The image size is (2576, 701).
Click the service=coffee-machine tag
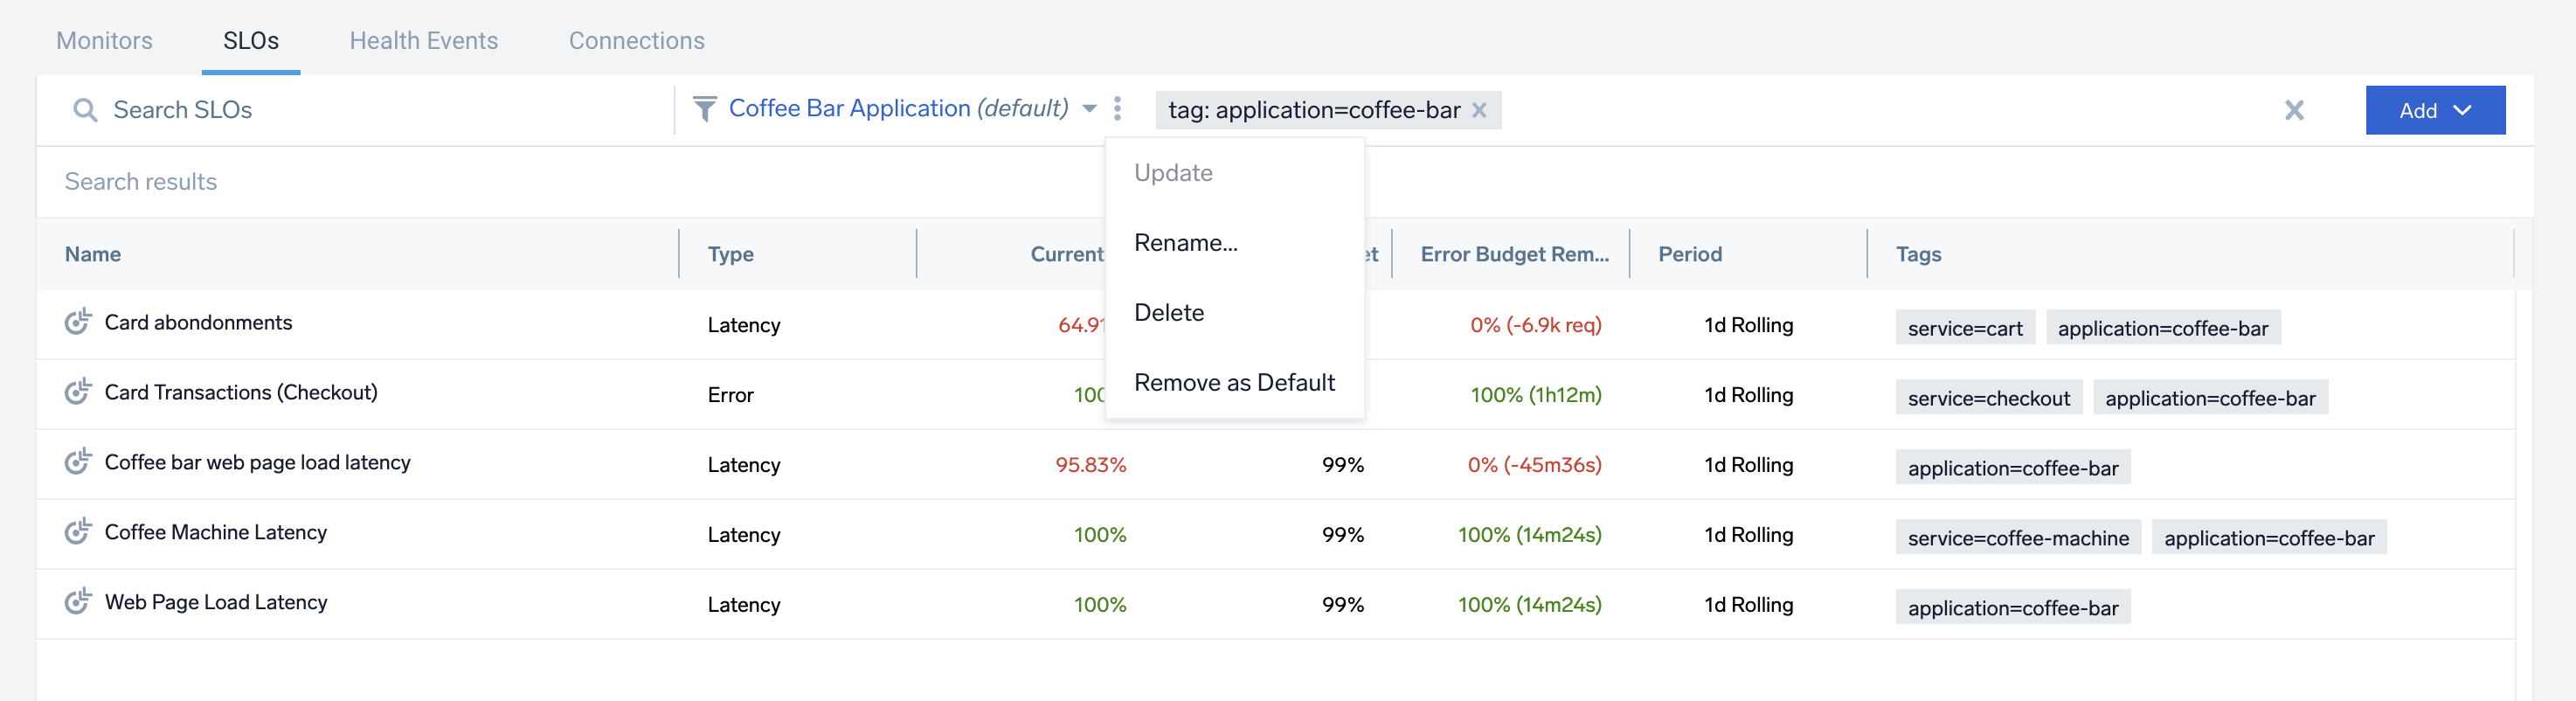click(2017, 538)
